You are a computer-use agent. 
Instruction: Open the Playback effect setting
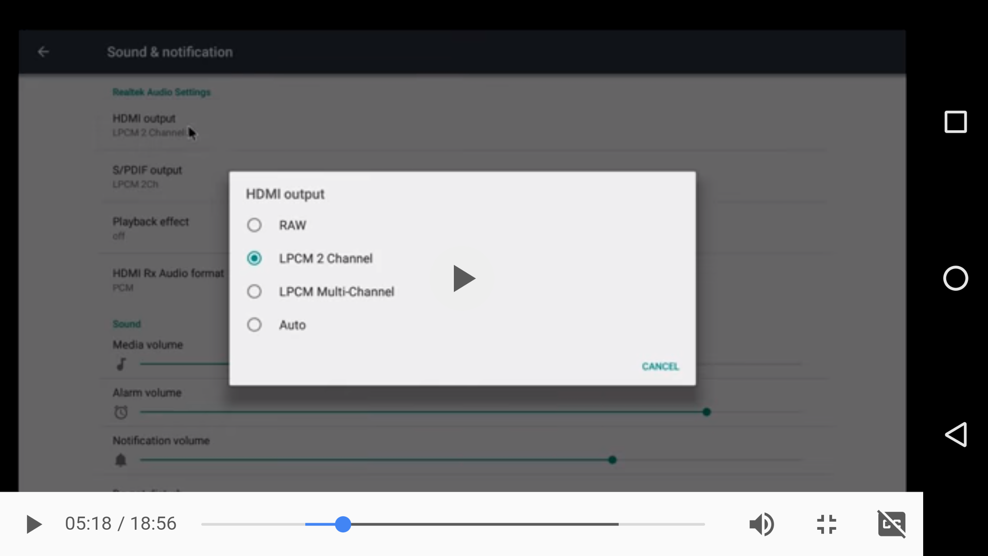(x=151, y=228)
